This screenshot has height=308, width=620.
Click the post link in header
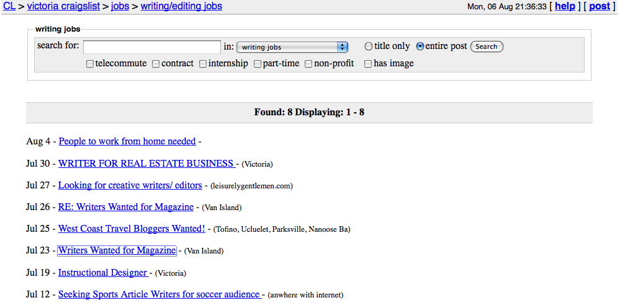coord(600,6)
